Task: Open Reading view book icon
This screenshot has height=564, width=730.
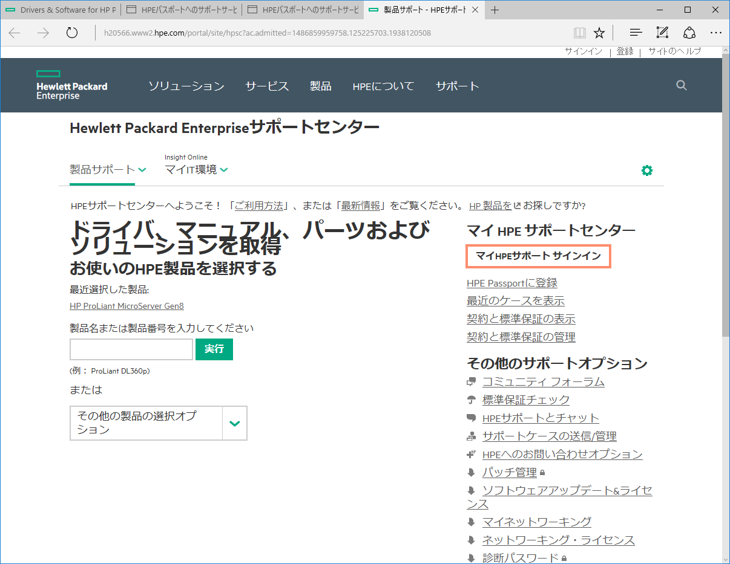Action: (580, 33)
